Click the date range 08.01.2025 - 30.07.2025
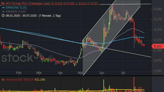The image size is (164, 92). [x=21, y=16]
